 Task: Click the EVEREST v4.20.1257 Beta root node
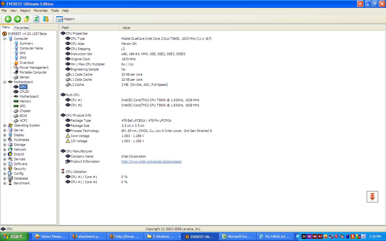click(27, 34)
